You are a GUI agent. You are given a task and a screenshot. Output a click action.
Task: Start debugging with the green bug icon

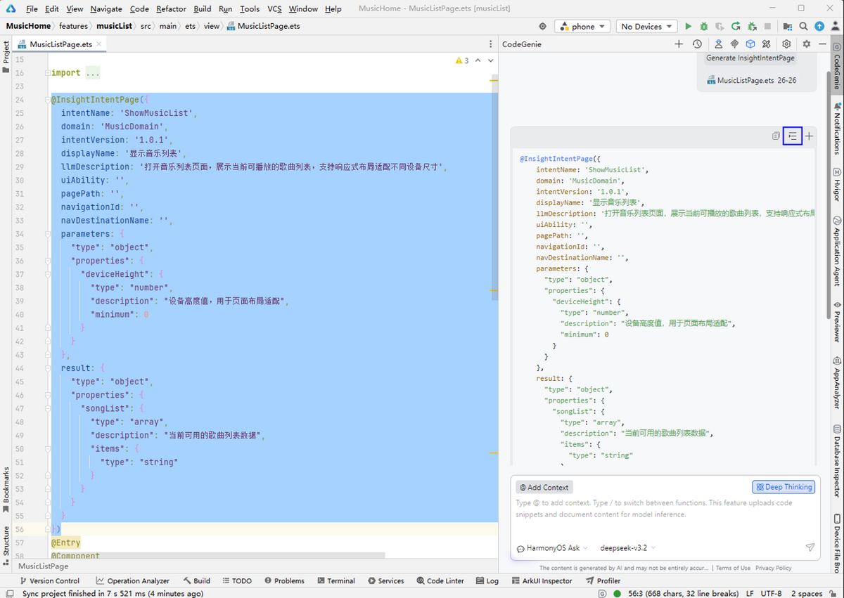click(x=704, y=27)
